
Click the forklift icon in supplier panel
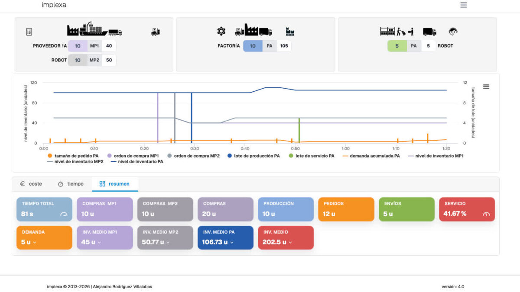click(x=156, y=32)
